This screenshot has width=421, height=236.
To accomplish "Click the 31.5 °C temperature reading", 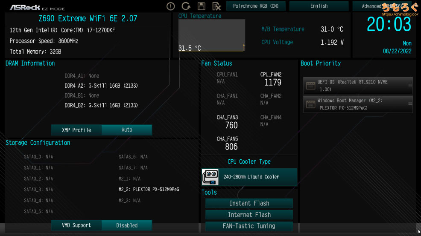I will click(190, 48).
